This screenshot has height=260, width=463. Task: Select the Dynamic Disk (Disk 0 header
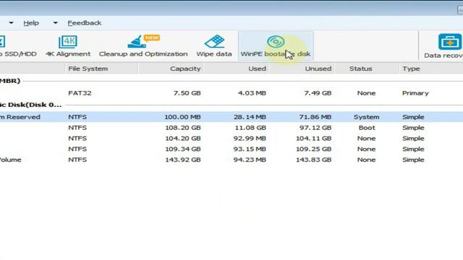point(30,105)
